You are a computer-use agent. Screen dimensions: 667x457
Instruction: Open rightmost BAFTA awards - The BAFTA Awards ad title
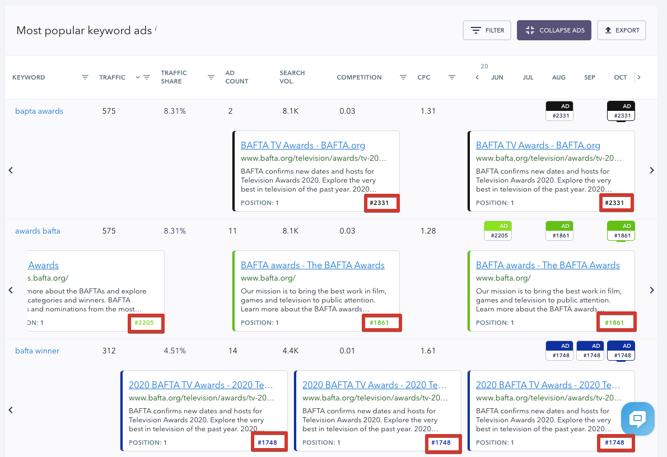548,265
